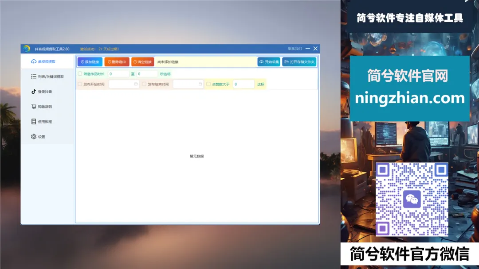
Task: Click the maximum duration field before 秒达标
Action: coord(147,74)
